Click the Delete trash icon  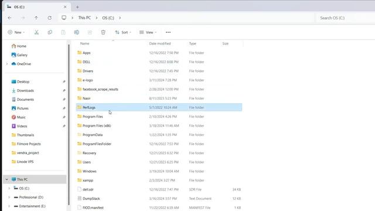pos(103,32)
